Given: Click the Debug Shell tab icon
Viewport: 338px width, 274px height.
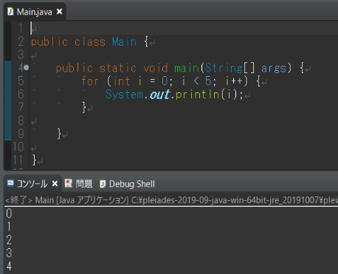Looking at the screenshot, I should 103,184.
